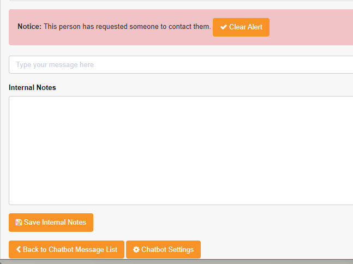Click the gear icon for Chatbot Settings

click(x=136, y=250)
